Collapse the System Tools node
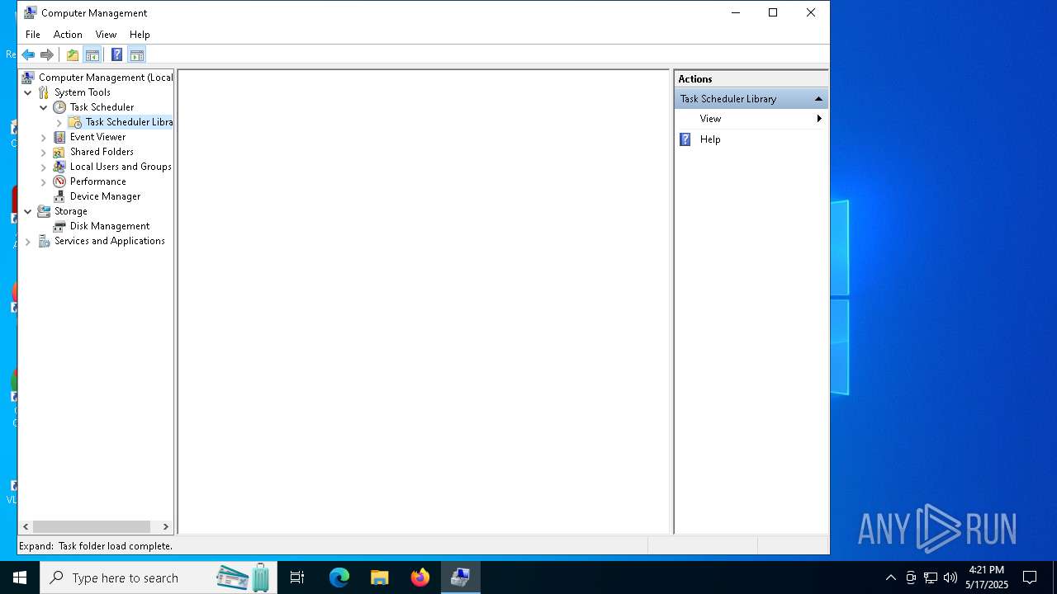Screen dimensions: 1057x594 [x=28, y=92]
